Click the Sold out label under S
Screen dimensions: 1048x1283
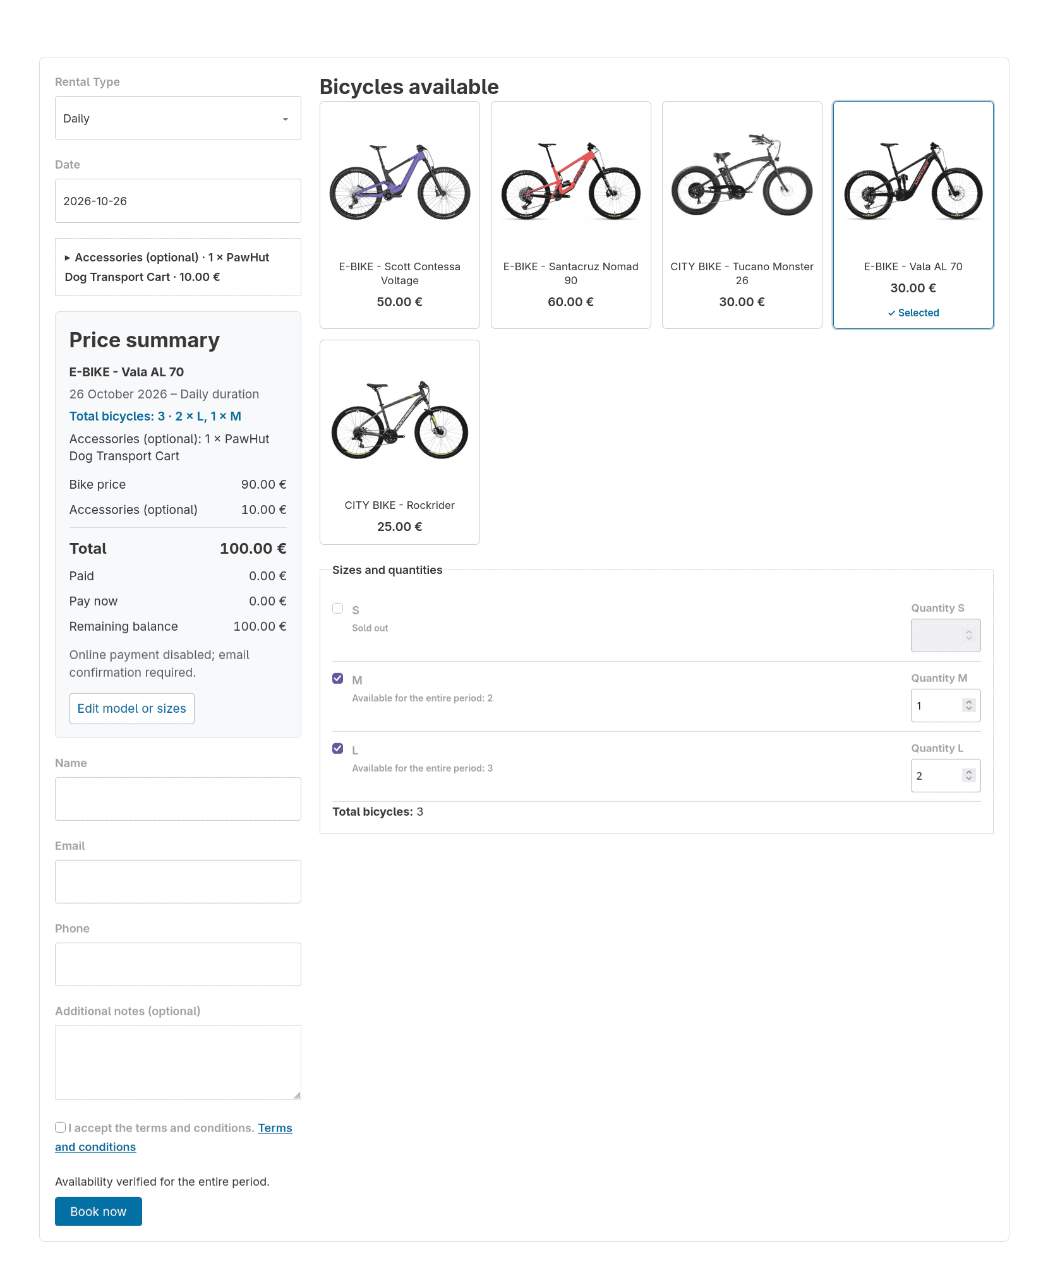coord(370,628)
